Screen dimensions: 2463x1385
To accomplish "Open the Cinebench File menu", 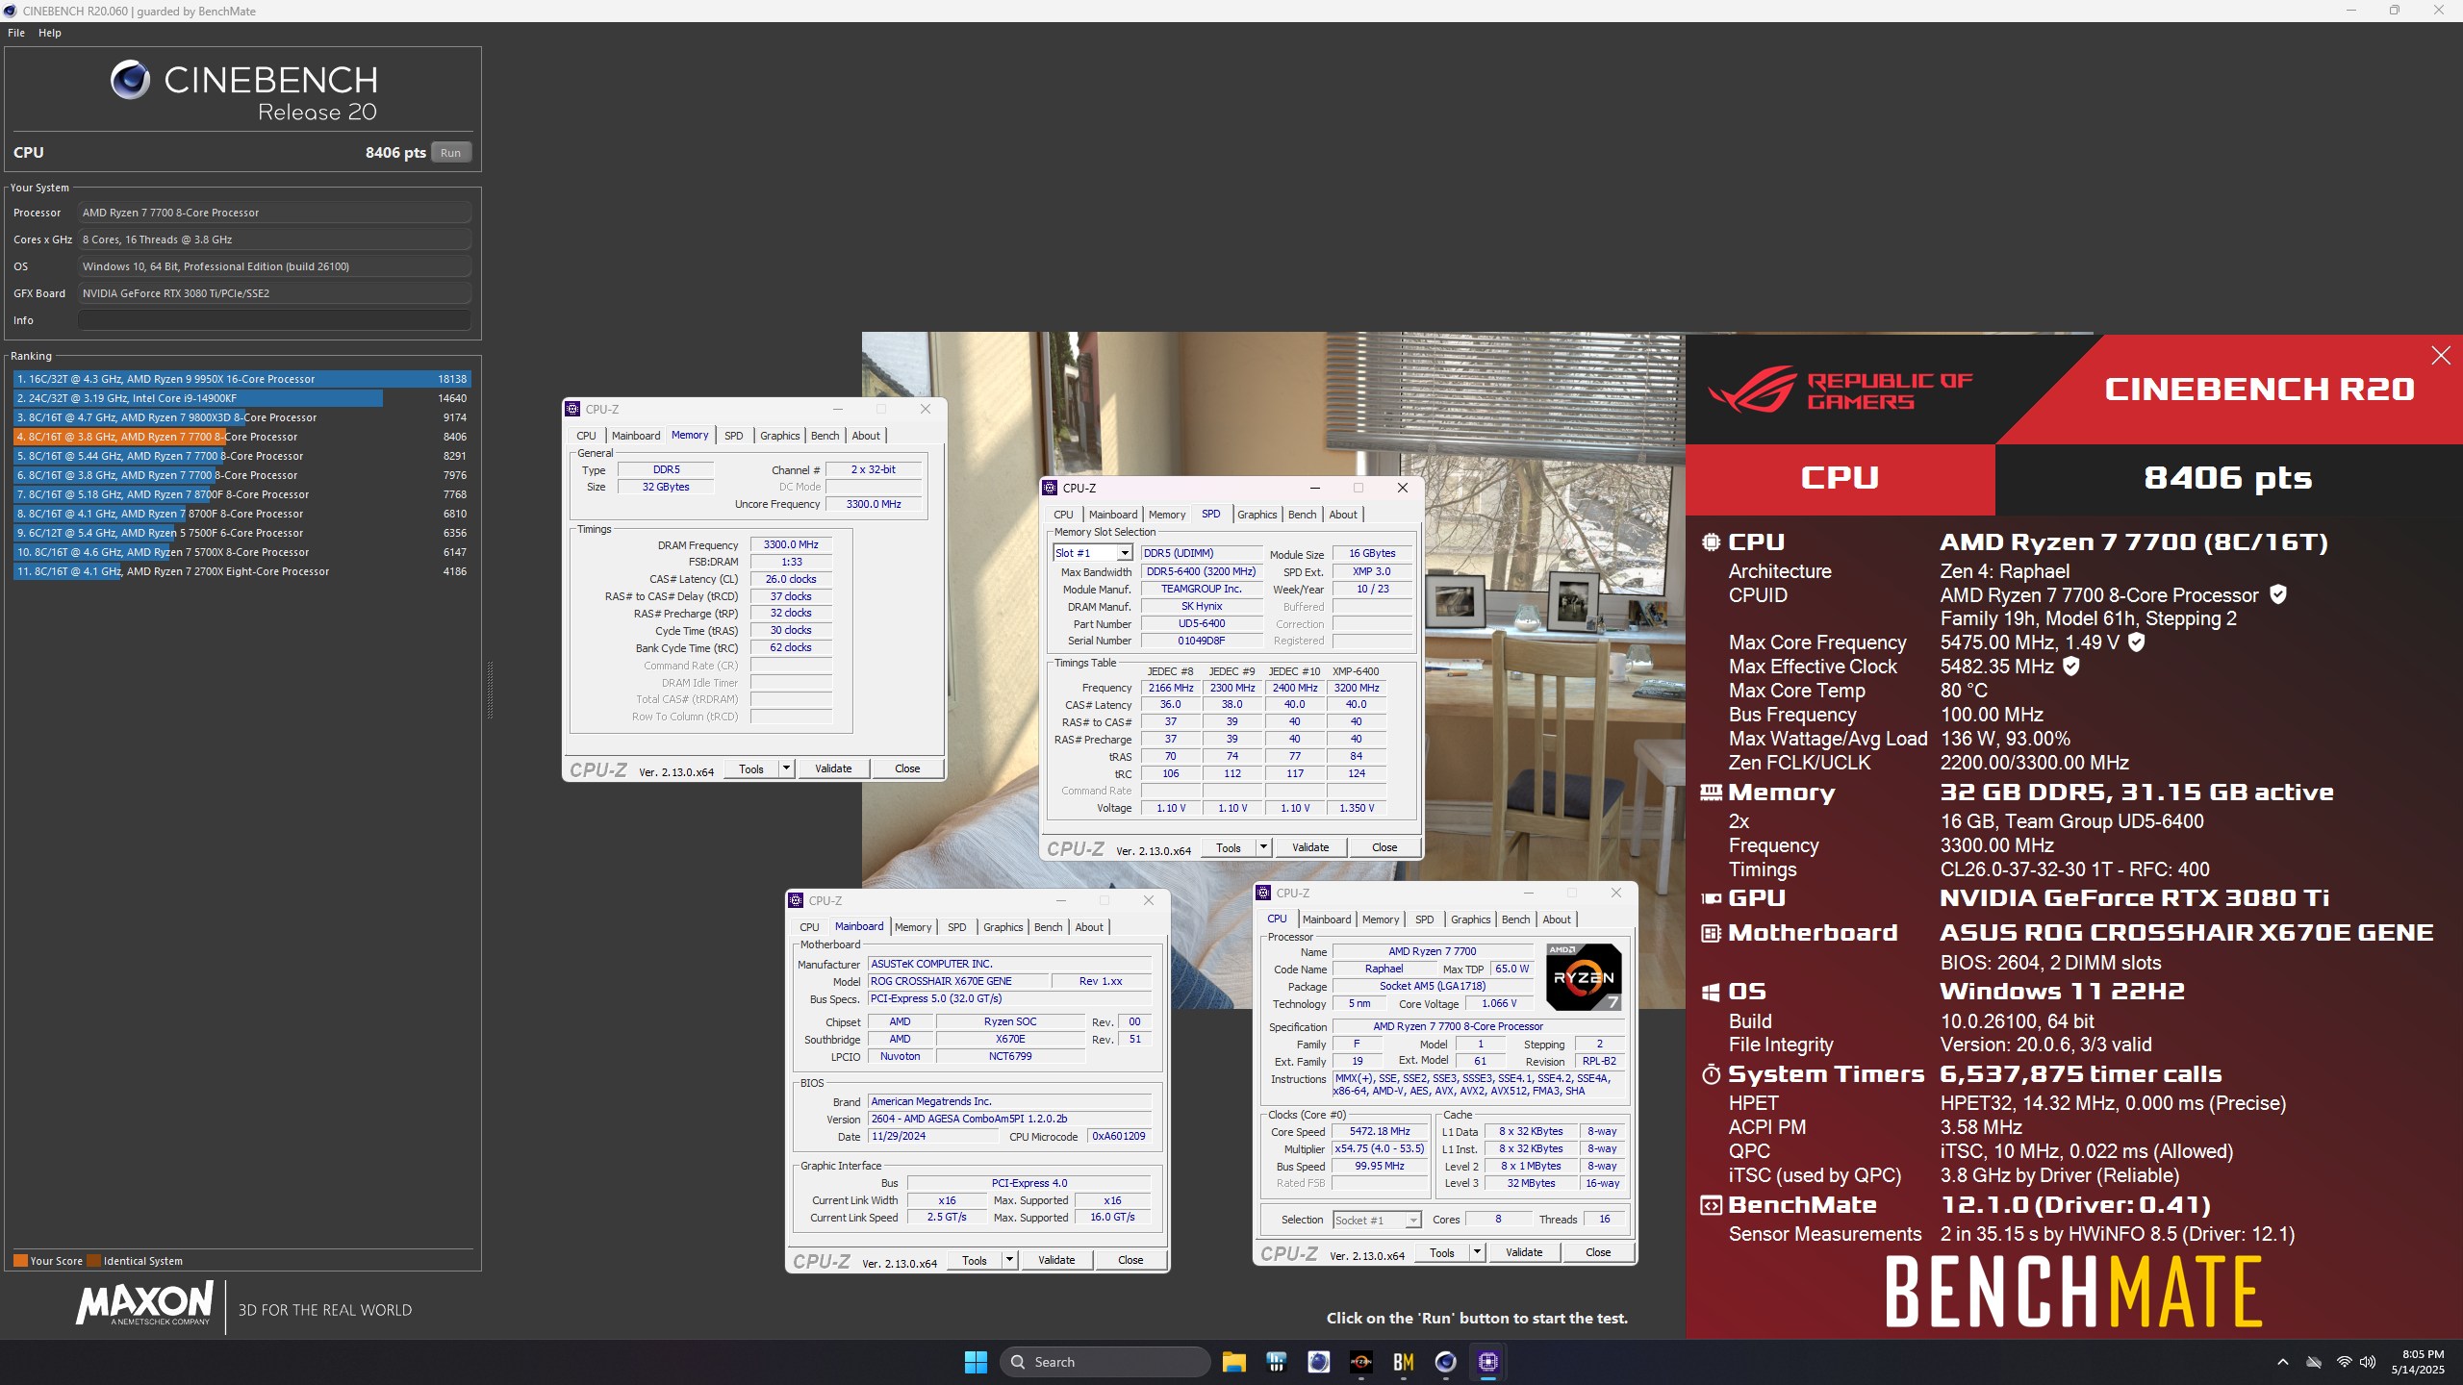I will [16, 33].
